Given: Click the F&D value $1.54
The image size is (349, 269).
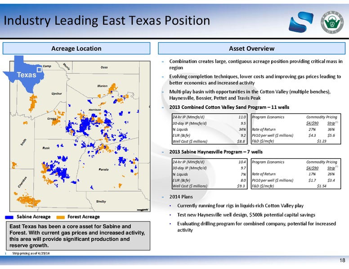Looking at the screenshot, I should point(322,186).
